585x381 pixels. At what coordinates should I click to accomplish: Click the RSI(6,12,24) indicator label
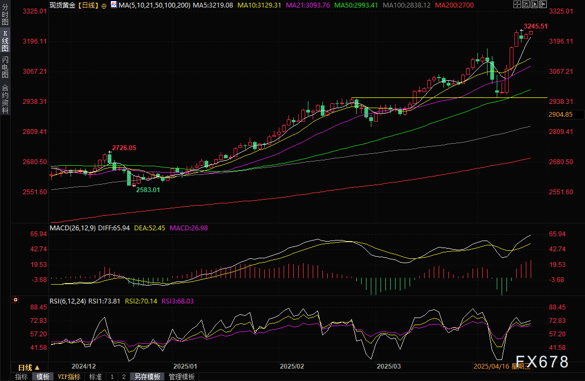pyautogui.click(x=67, y=301)
